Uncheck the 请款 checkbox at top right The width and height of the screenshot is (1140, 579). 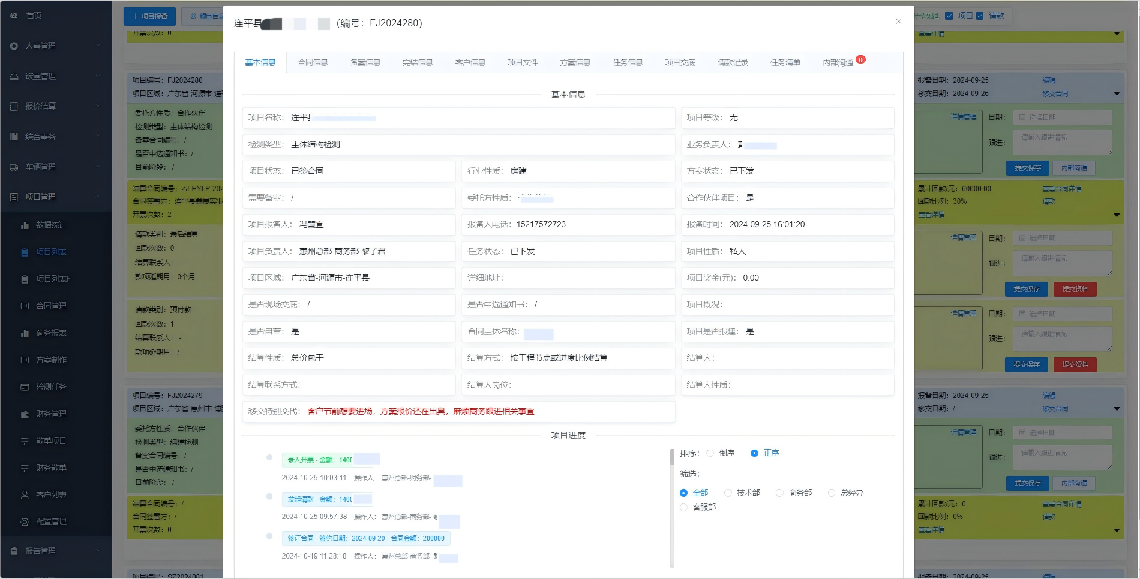[979, 16]
